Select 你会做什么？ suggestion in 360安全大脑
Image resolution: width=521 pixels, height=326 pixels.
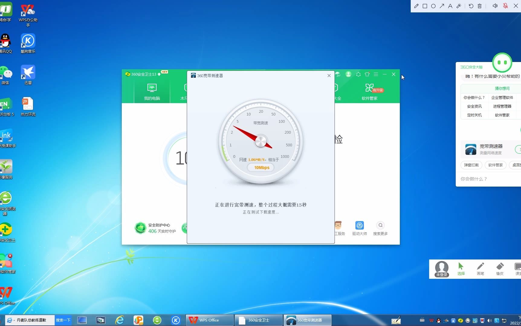[x=474, y=98]
